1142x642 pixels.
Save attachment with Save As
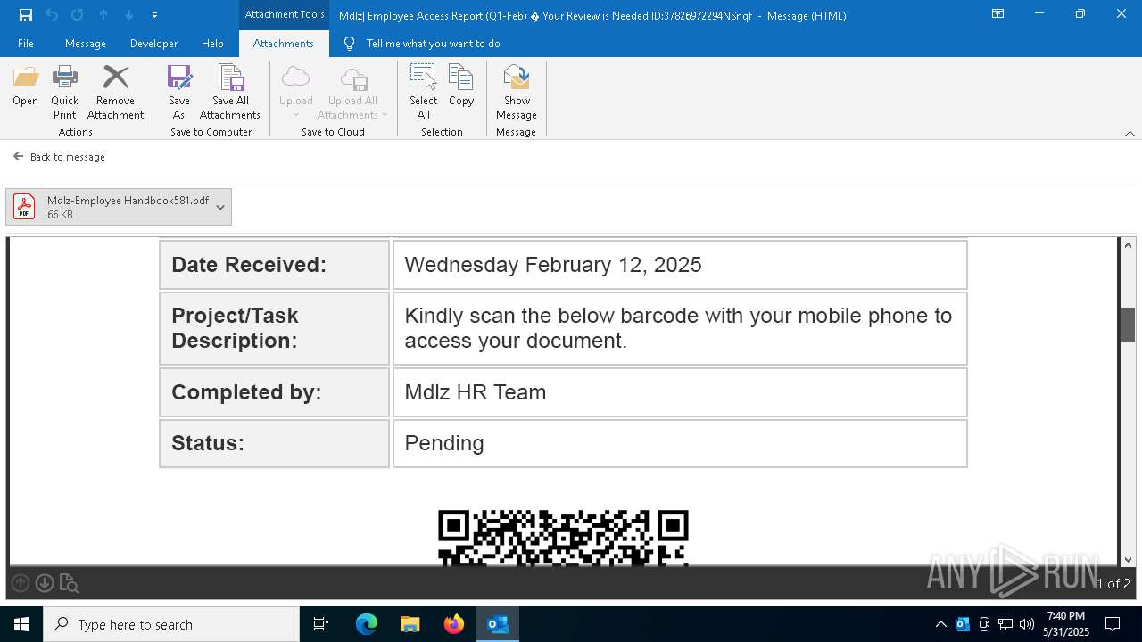tap(179, 93)
